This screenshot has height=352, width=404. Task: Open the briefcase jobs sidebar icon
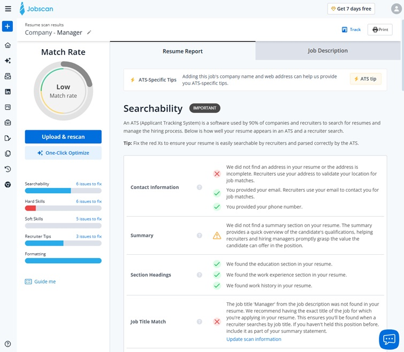click(7, 123)
